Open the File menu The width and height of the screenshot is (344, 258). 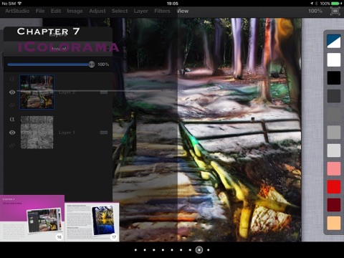tap(40, 11)
